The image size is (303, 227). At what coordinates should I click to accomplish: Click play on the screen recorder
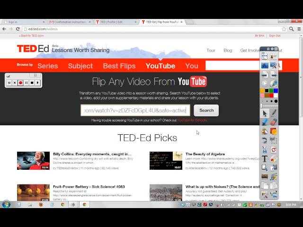click(x=38, y=83)
